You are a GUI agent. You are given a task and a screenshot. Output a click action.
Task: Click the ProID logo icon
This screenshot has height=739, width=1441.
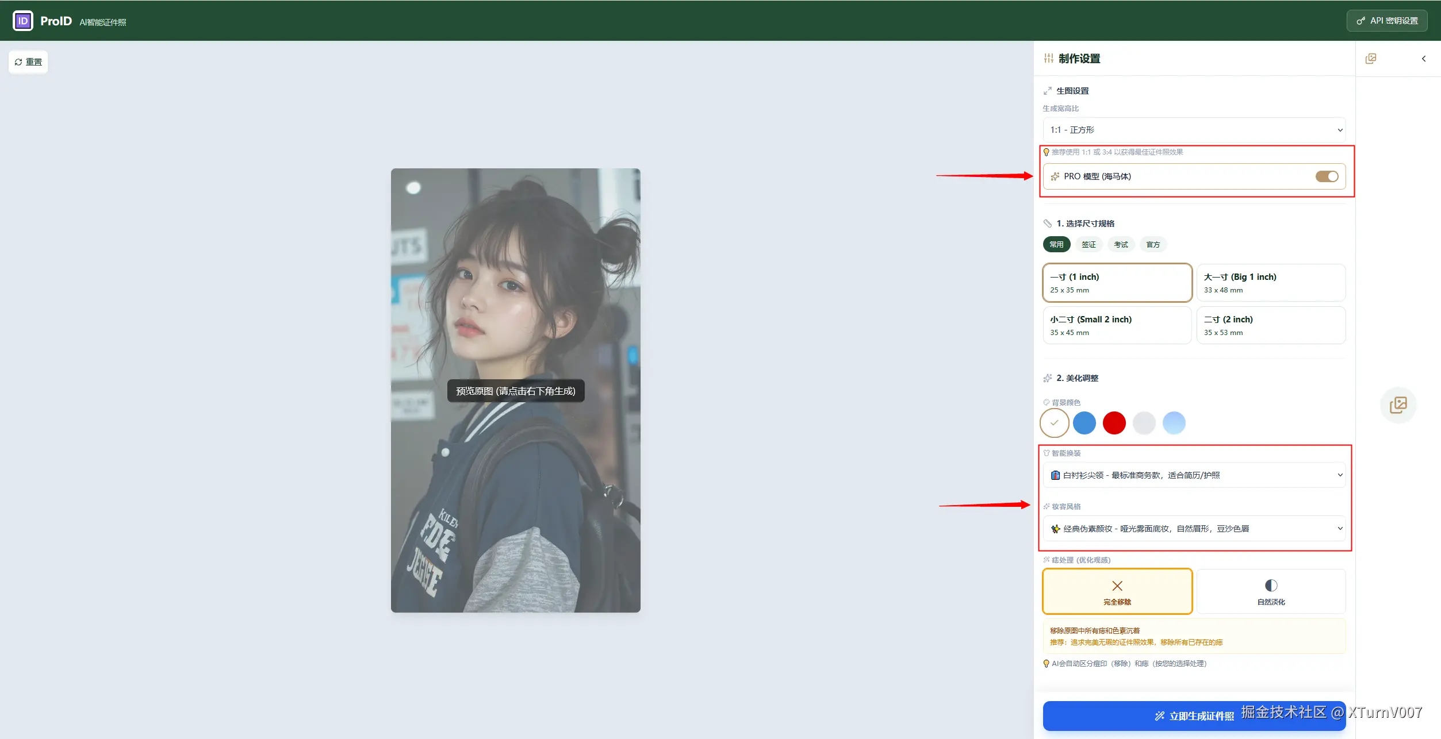click(x=22, y=21)
